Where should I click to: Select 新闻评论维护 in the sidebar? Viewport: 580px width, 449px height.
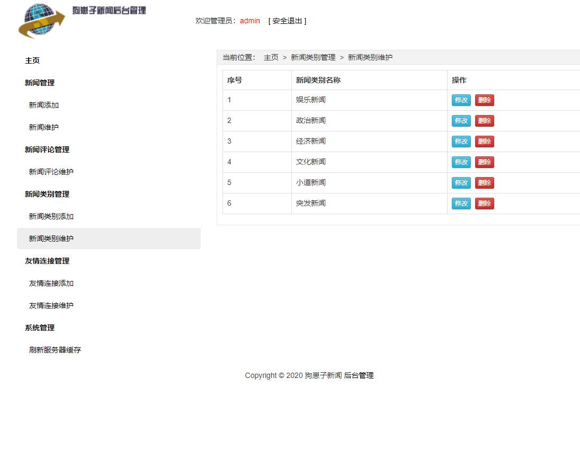[x=51, y=172]
